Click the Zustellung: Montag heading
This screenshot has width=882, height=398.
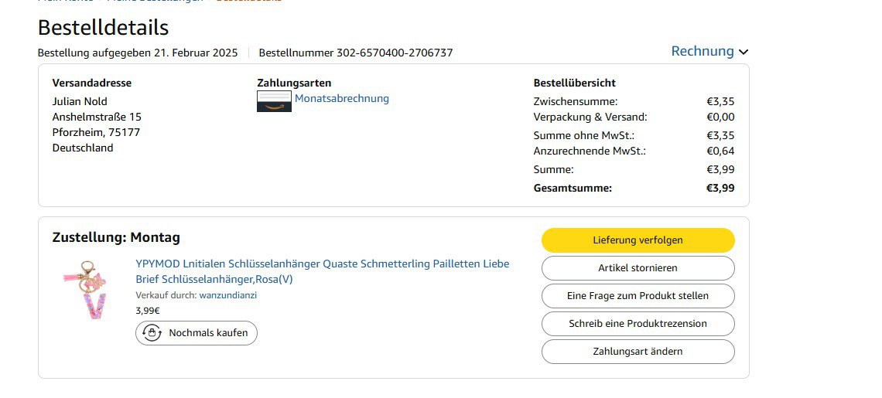(116, 237)
